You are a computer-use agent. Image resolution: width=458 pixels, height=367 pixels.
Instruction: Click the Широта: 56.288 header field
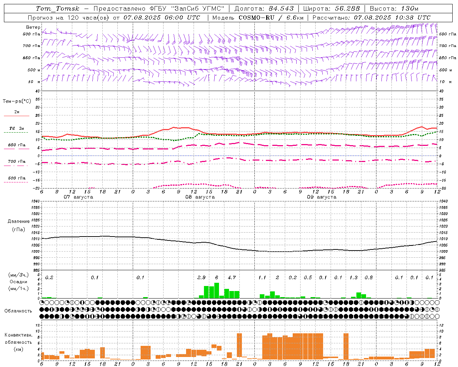click(x=331, y=9)
